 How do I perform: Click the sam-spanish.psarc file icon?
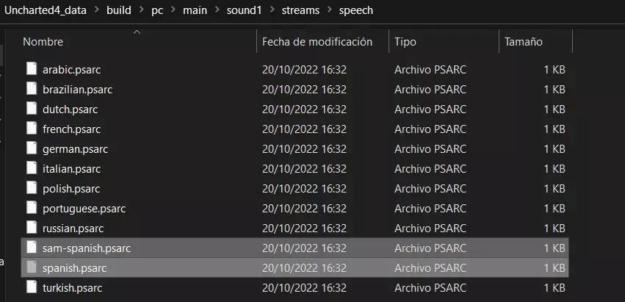point(31,248)
